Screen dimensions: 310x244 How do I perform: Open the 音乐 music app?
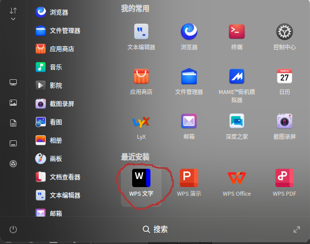pyautogui.click(x=49, y=67)
